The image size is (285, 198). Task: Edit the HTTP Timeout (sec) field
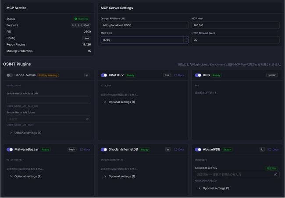point(235,40)
